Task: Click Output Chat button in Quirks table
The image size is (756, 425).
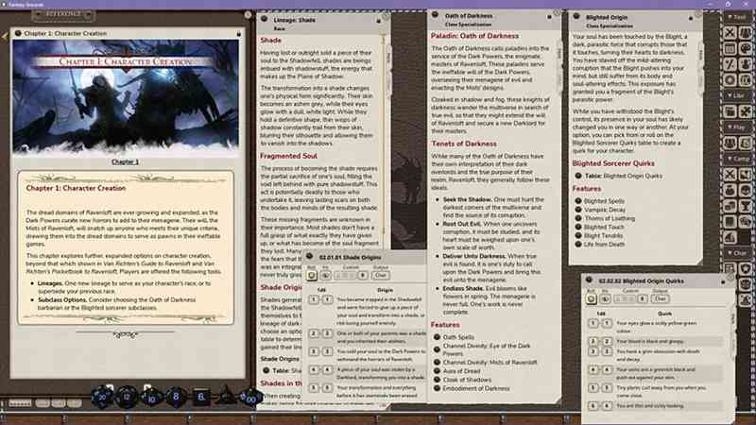Action: pyautogui.click(x=663, y=298)
